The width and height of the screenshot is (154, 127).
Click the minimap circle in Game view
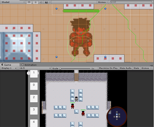(x=117, y=117)
